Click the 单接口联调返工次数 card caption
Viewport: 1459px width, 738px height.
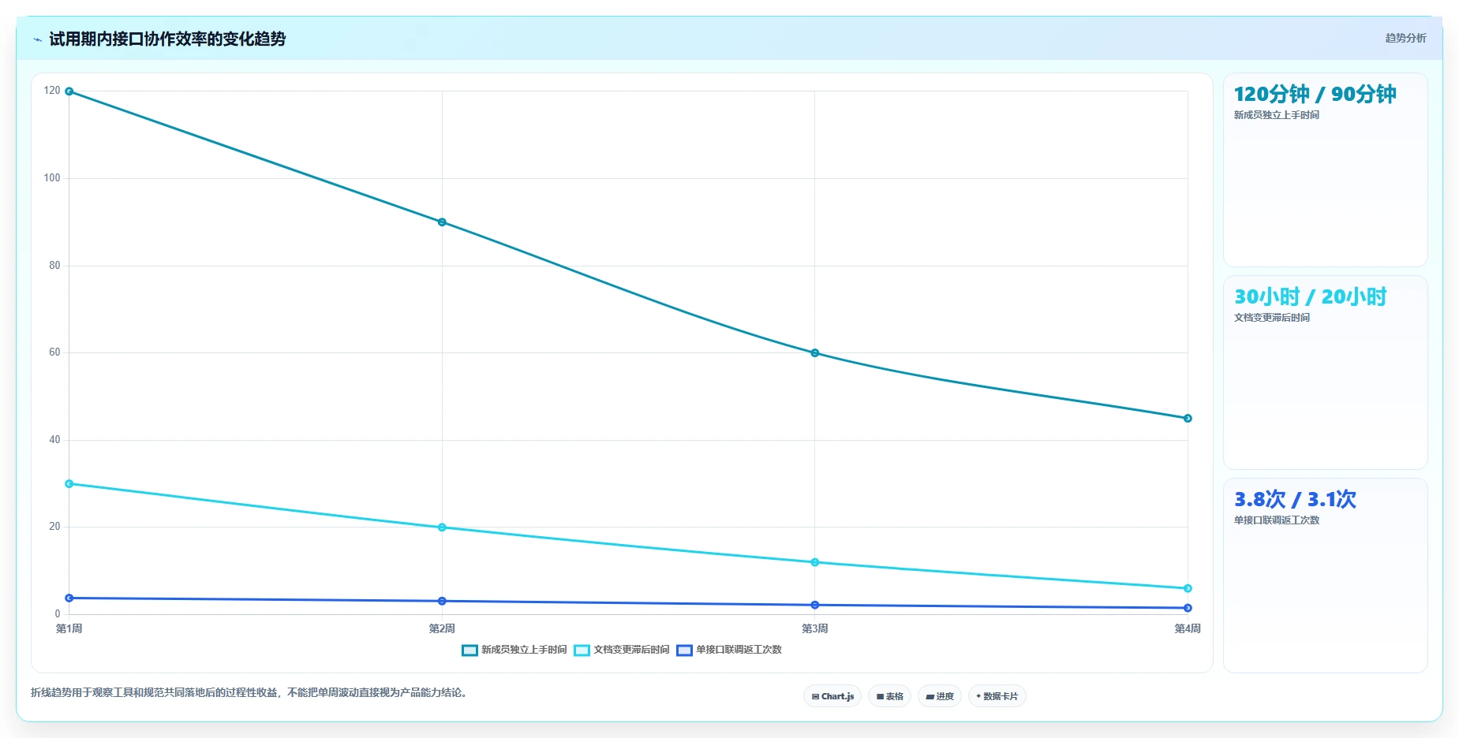(1277, 520)
